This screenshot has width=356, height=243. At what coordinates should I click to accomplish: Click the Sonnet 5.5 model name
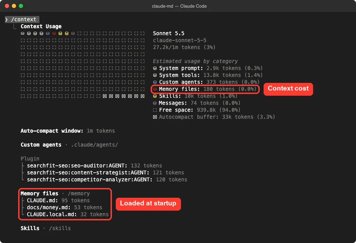(x=169, y=33)
